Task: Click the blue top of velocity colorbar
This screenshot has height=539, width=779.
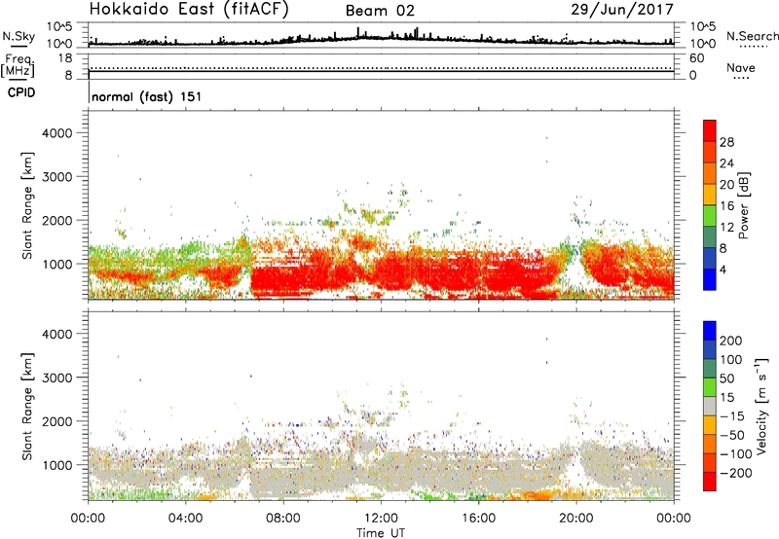Action: 710,331
